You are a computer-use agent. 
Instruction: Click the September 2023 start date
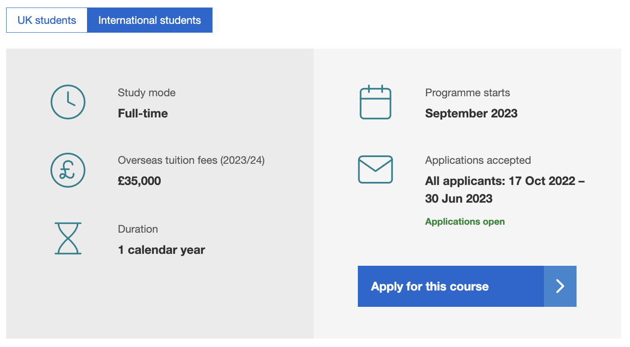471,113
